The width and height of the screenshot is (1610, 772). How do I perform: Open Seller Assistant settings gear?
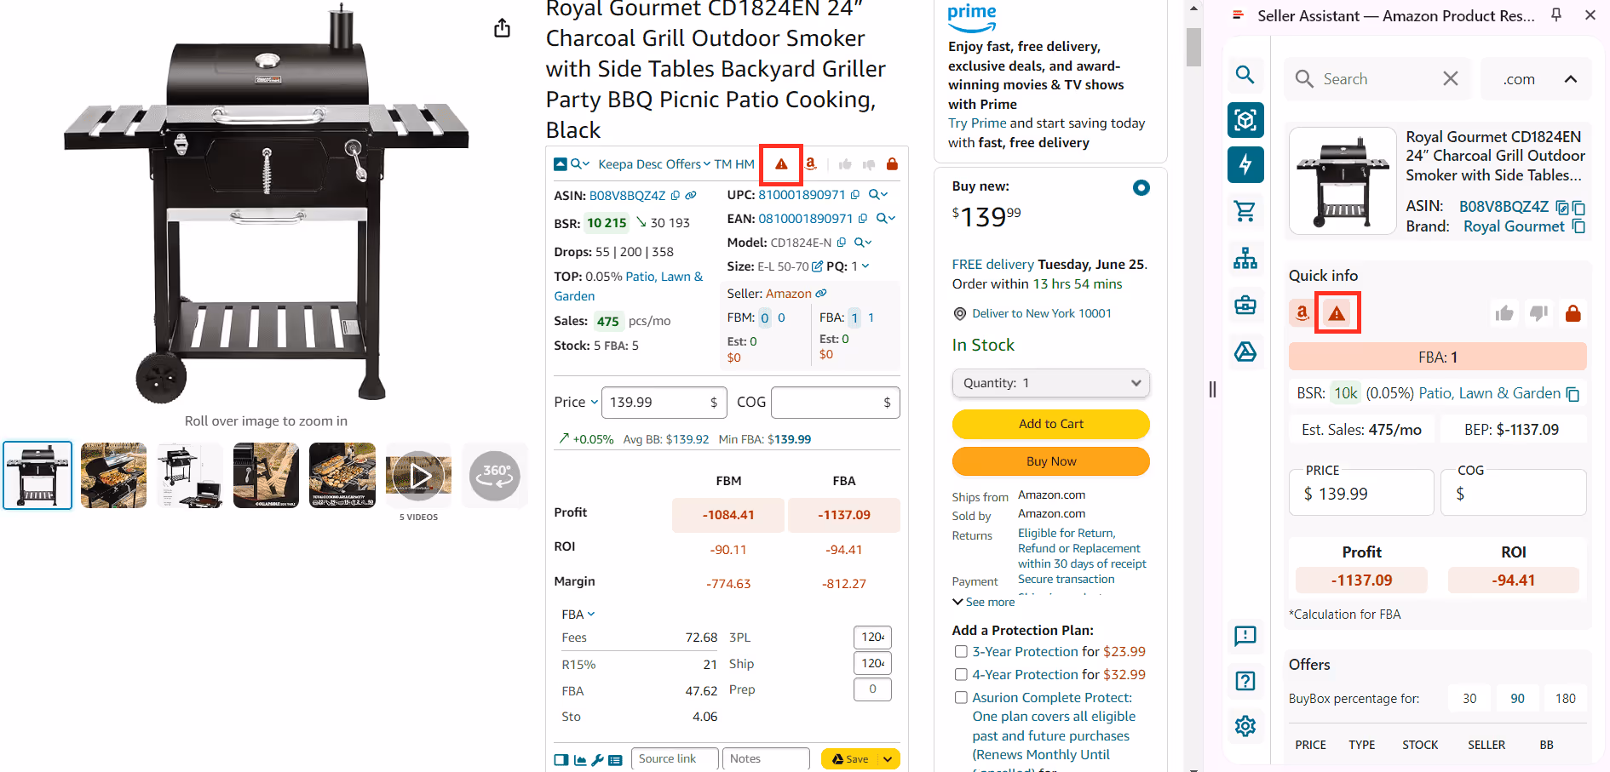click(x=1245, y=726)
